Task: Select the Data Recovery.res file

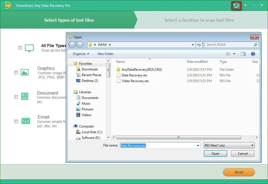Action: 134,75
